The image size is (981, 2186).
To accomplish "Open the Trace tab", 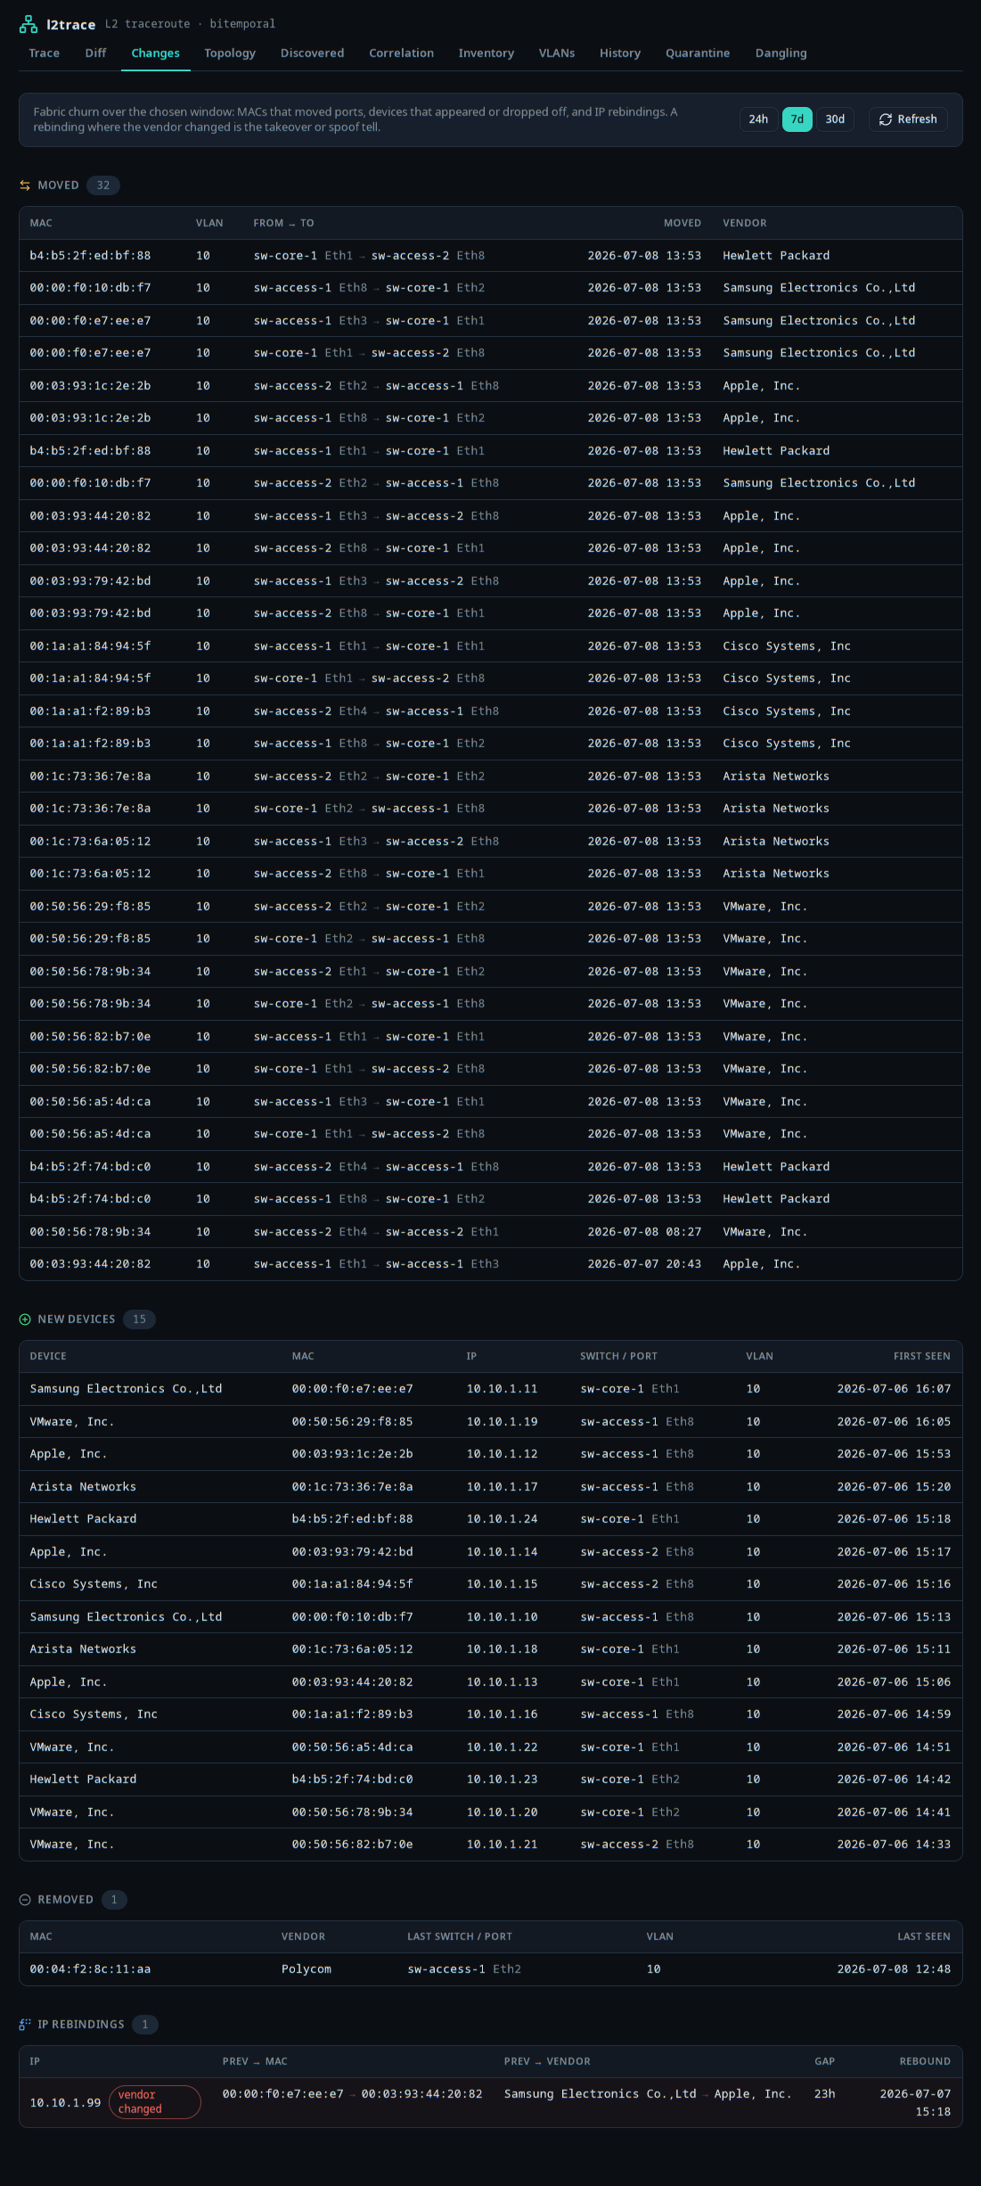I will coord(44,53).
